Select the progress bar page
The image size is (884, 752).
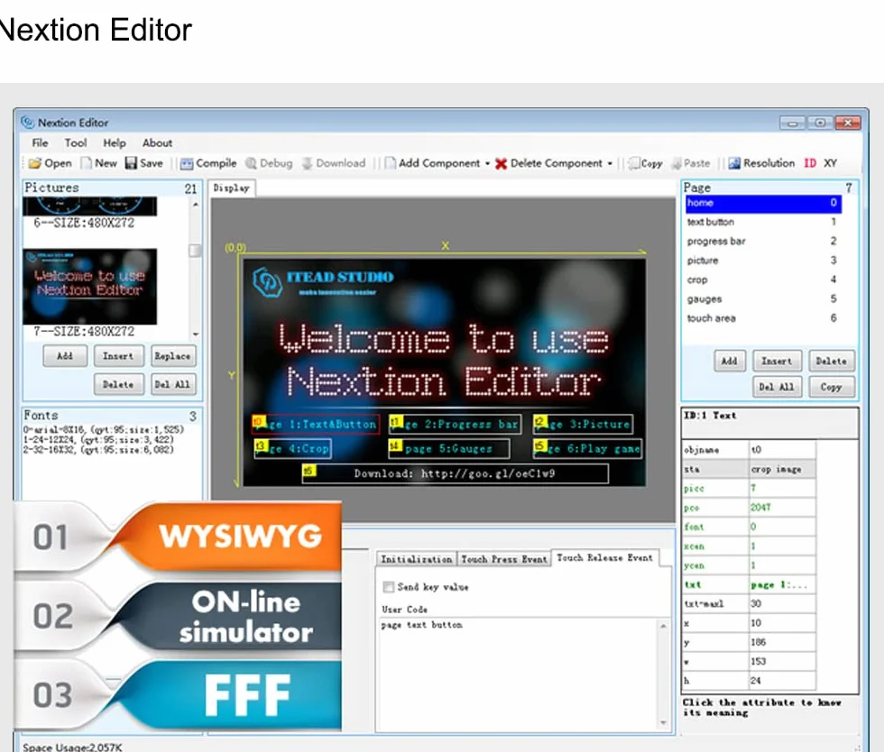coord(763,242)
